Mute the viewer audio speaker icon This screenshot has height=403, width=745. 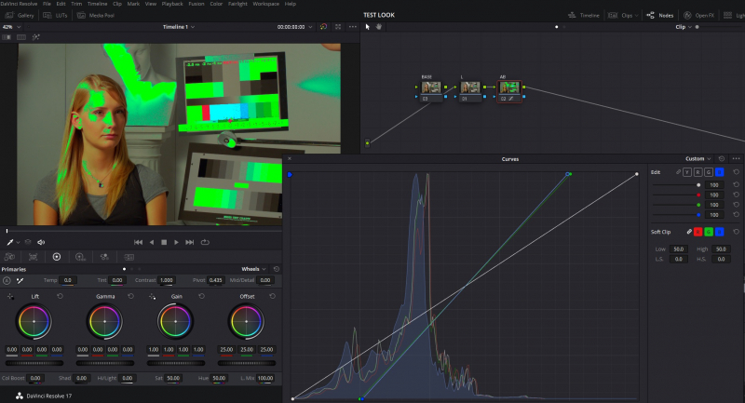[41, 242]
